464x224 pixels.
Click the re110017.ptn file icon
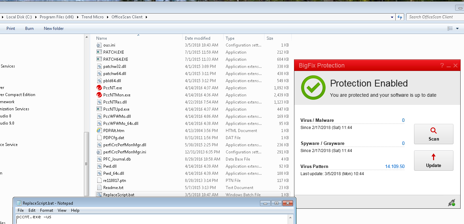(99, 181)
